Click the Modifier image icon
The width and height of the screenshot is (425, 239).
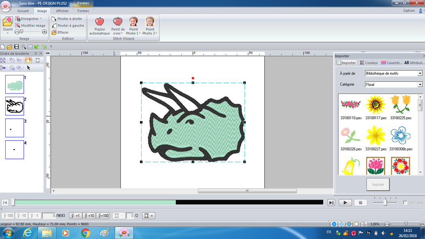point(18,26)
